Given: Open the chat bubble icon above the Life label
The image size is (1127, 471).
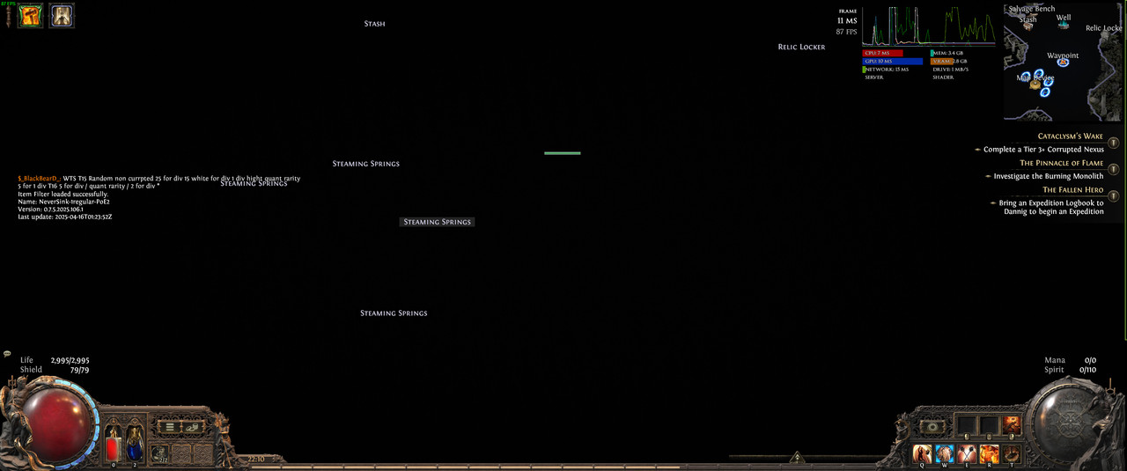Looking at the screenshot, I should point(7,353).
